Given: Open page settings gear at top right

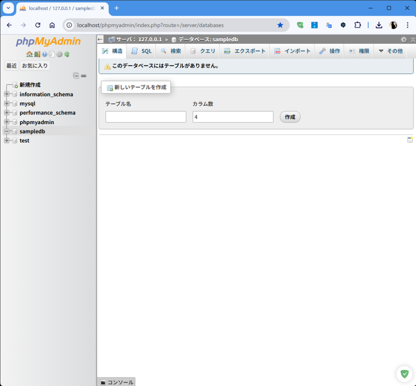Looking at the screenshot, I should pyautogui.click(x=403, y=39).
